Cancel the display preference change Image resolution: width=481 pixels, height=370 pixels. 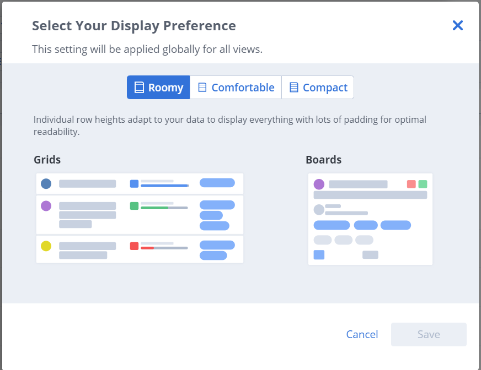(362, 334)
